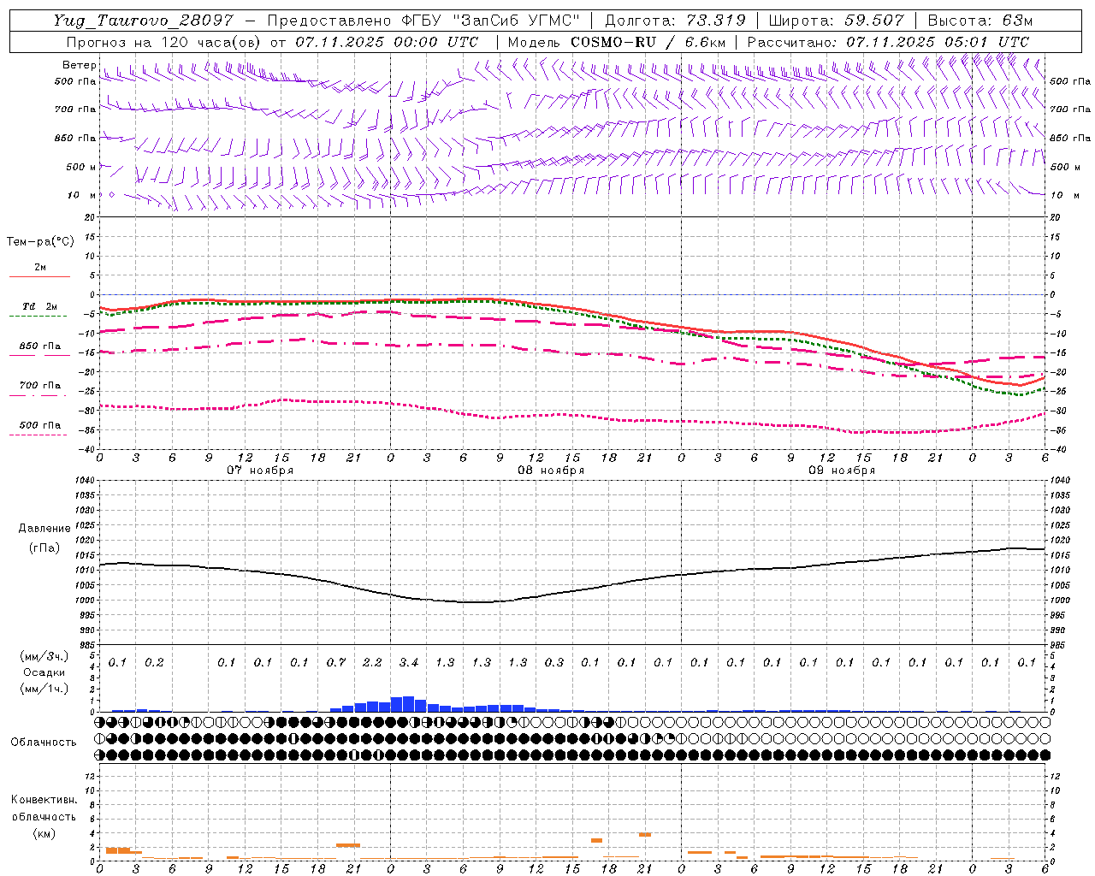The height and width of the screenshot is (876, 1095).
Task: Click the (гПа) unit under Давление
Action: click(x=44, y=548)
